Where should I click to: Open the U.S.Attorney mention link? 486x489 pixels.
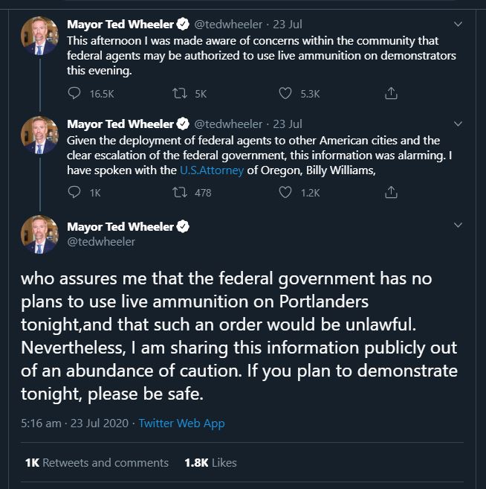click(212, 170)
